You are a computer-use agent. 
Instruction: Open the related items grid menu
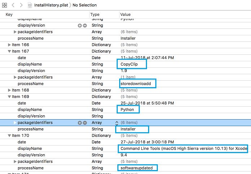[x=4, y=5]
